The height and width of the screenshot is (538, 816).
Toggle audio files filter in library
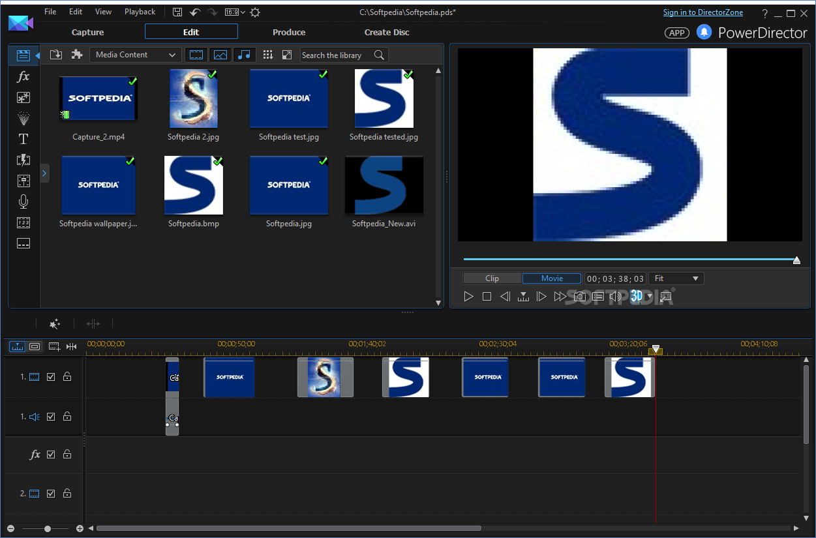(243, 55)
